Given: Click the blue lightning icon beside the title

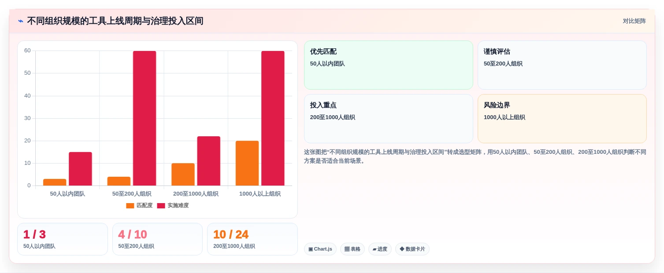Looking at the screenshot, I should coord(21,21).
